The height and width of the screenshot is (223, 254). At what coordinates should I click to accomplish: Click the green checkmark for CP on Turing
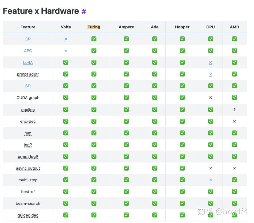pyautogui.click(x=94, y=39)
